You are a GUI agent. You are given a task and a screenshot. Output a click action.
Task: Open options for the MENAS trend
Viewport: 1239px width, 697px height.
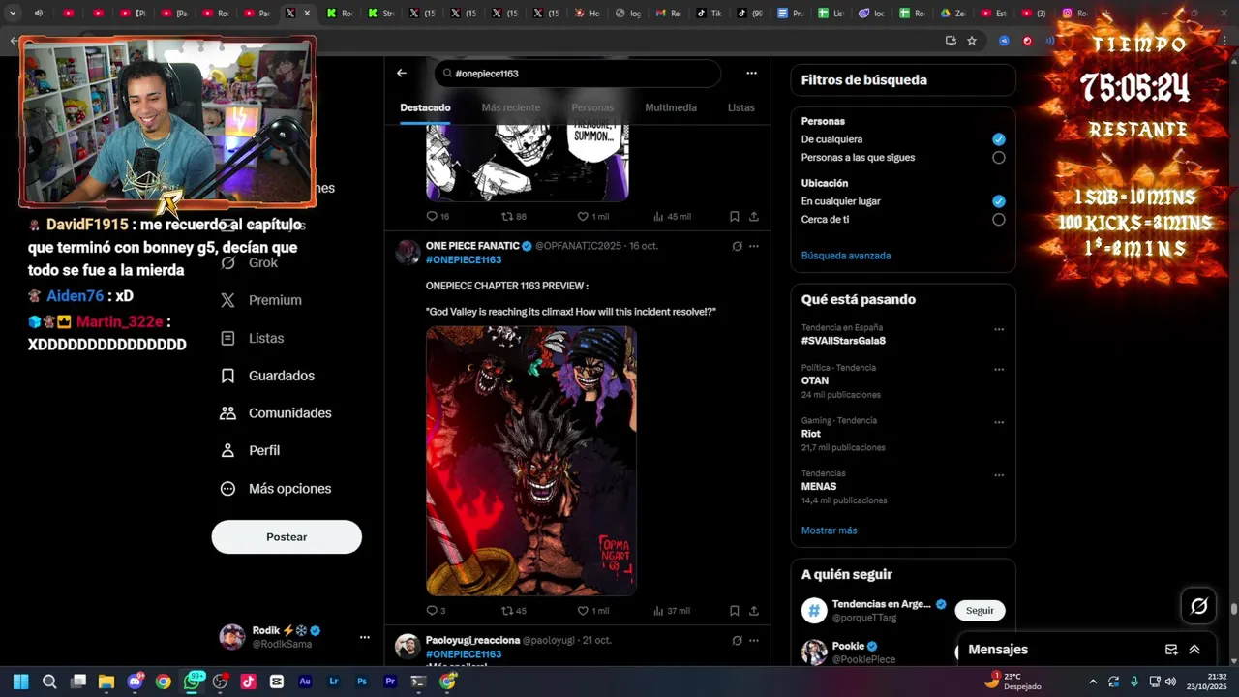click(x=999, y=475)
